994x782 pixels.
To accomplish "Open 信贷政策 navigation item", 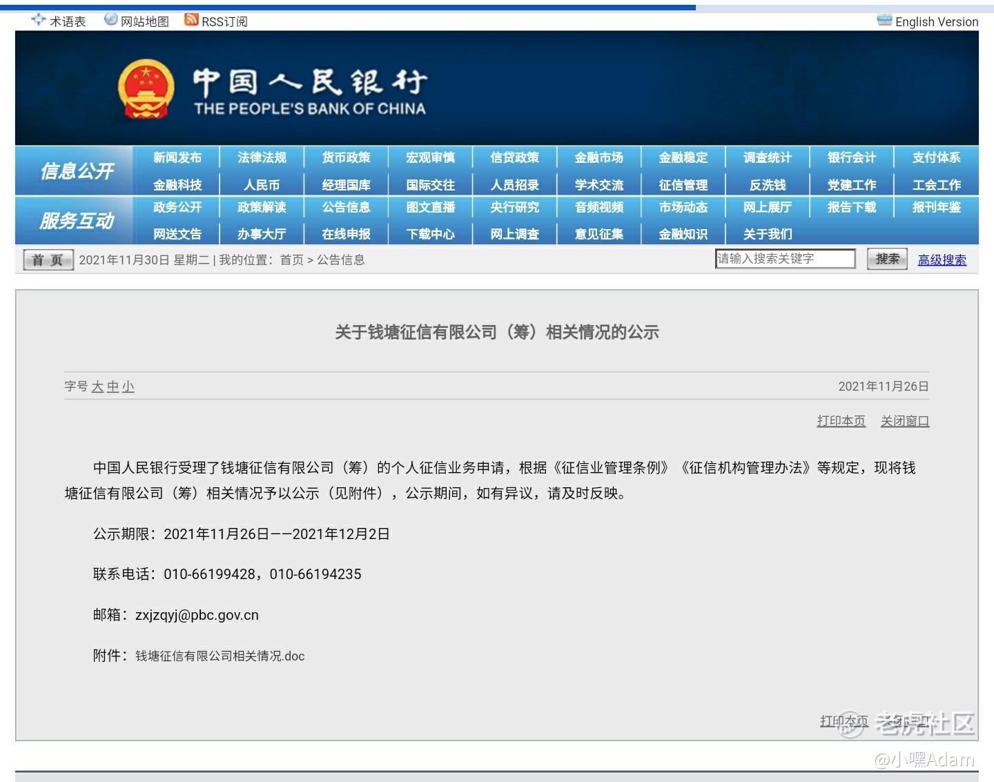I will [514, 157].
